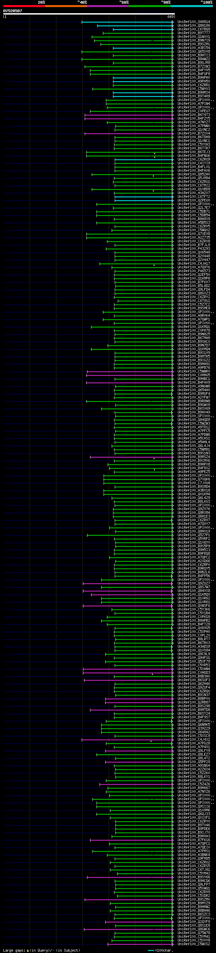Open hit UniRef100_B9T7T7
Image resolution: width=216 pixels, height=953 pixels.
click(193, 33)
